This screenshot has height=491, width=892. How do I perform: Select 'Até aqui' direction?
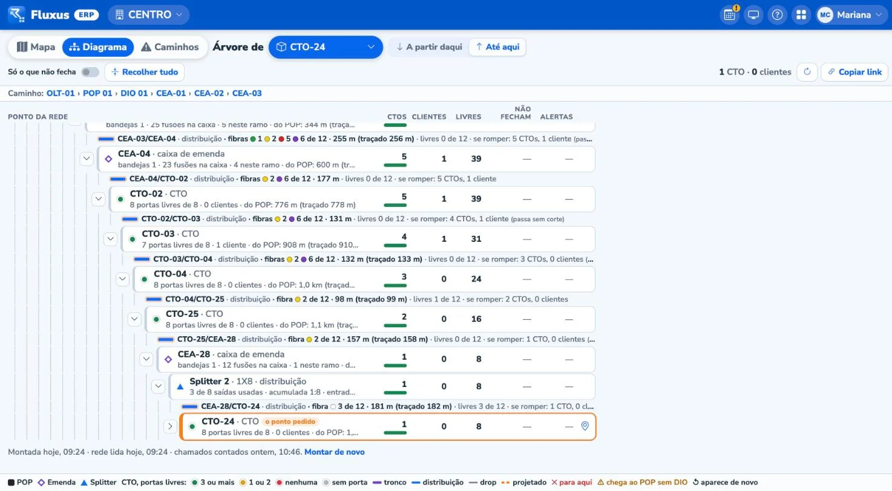click(x=497, y=47)
